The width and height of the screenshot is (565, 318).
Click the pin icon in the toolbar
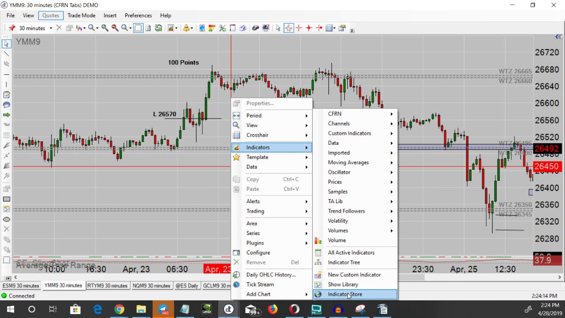click(x=12, y=28)
